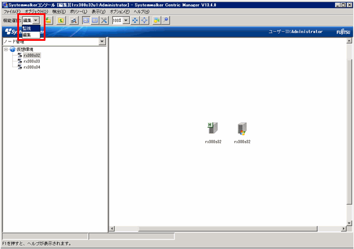
Task: Click the vertical scrollbar thumb
Action: 349,132
